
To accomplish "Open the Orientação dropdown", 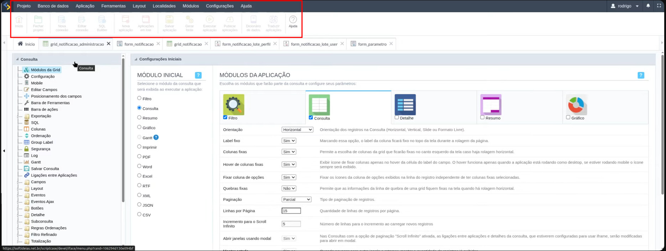I will pyautogui.click(x=297, y=130).
